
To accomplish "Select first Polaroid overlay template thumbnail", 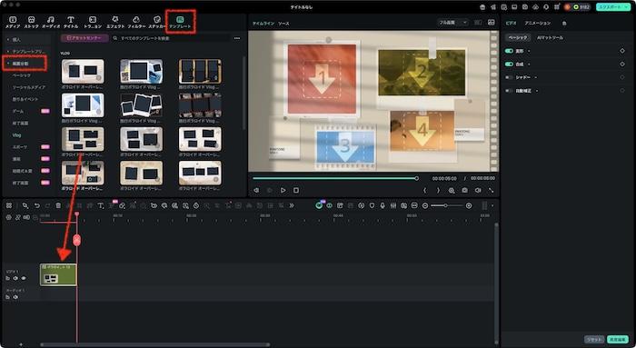I will [x=83, y=71].
